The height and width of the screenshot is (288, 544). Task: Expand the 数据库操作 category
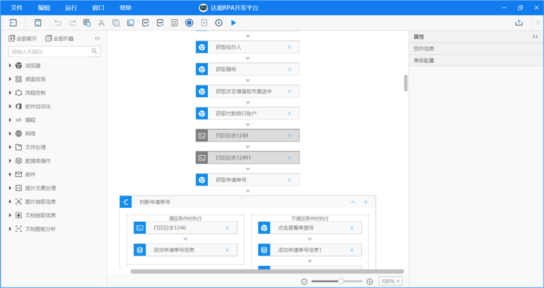tap(10, 161)
